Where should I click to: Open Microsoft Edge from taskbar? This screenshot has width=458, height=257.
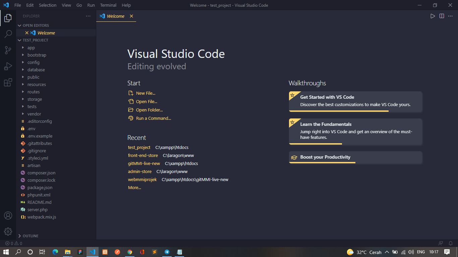[55, 252]
